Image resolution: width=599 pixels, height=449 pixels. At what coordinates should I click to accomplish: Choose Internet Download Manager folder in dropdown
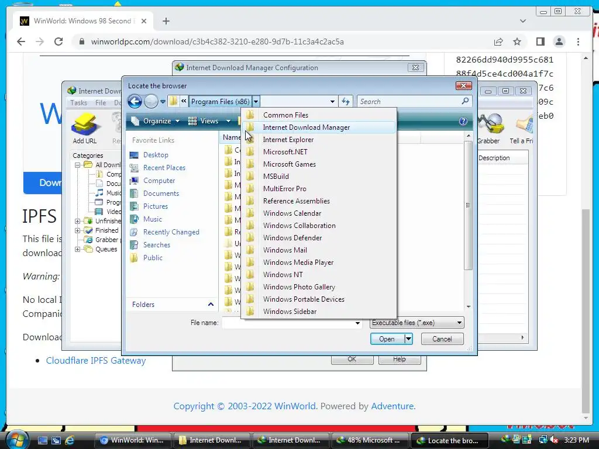[x=319, y=127]
